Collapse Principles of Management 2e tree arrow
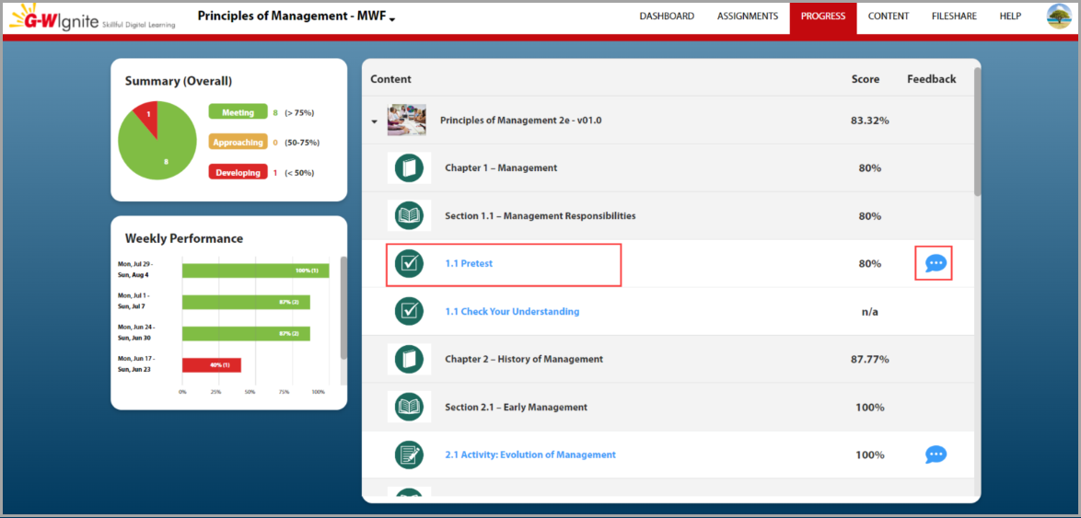This screenshot has height=518, width=1081. point(375,121)
